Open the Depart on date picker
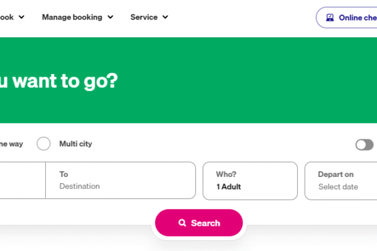377x251 pixels. (341, 181)
